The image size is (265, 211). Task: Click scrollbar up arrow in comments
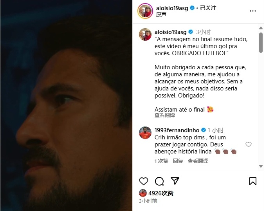[261, 28]
